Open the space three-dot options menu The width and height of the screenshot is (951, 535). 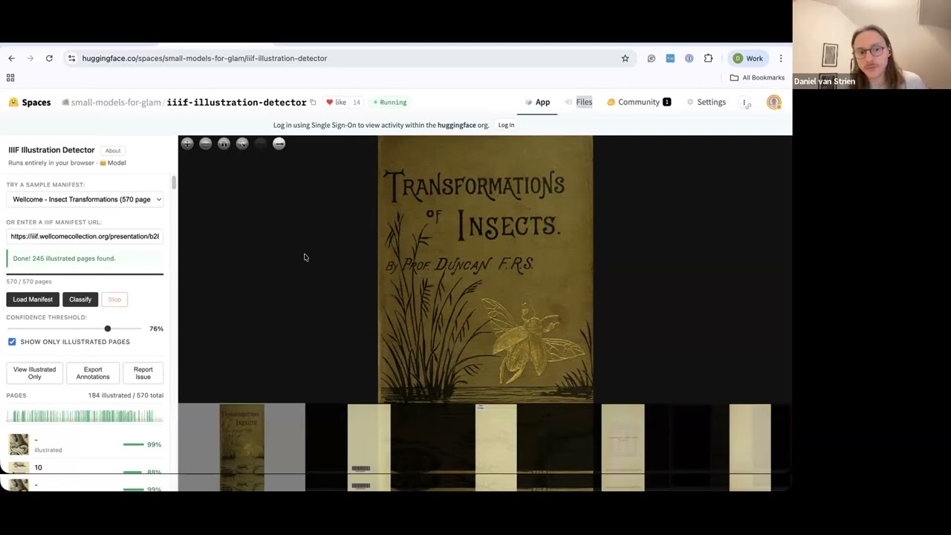[x=744, y=103]
